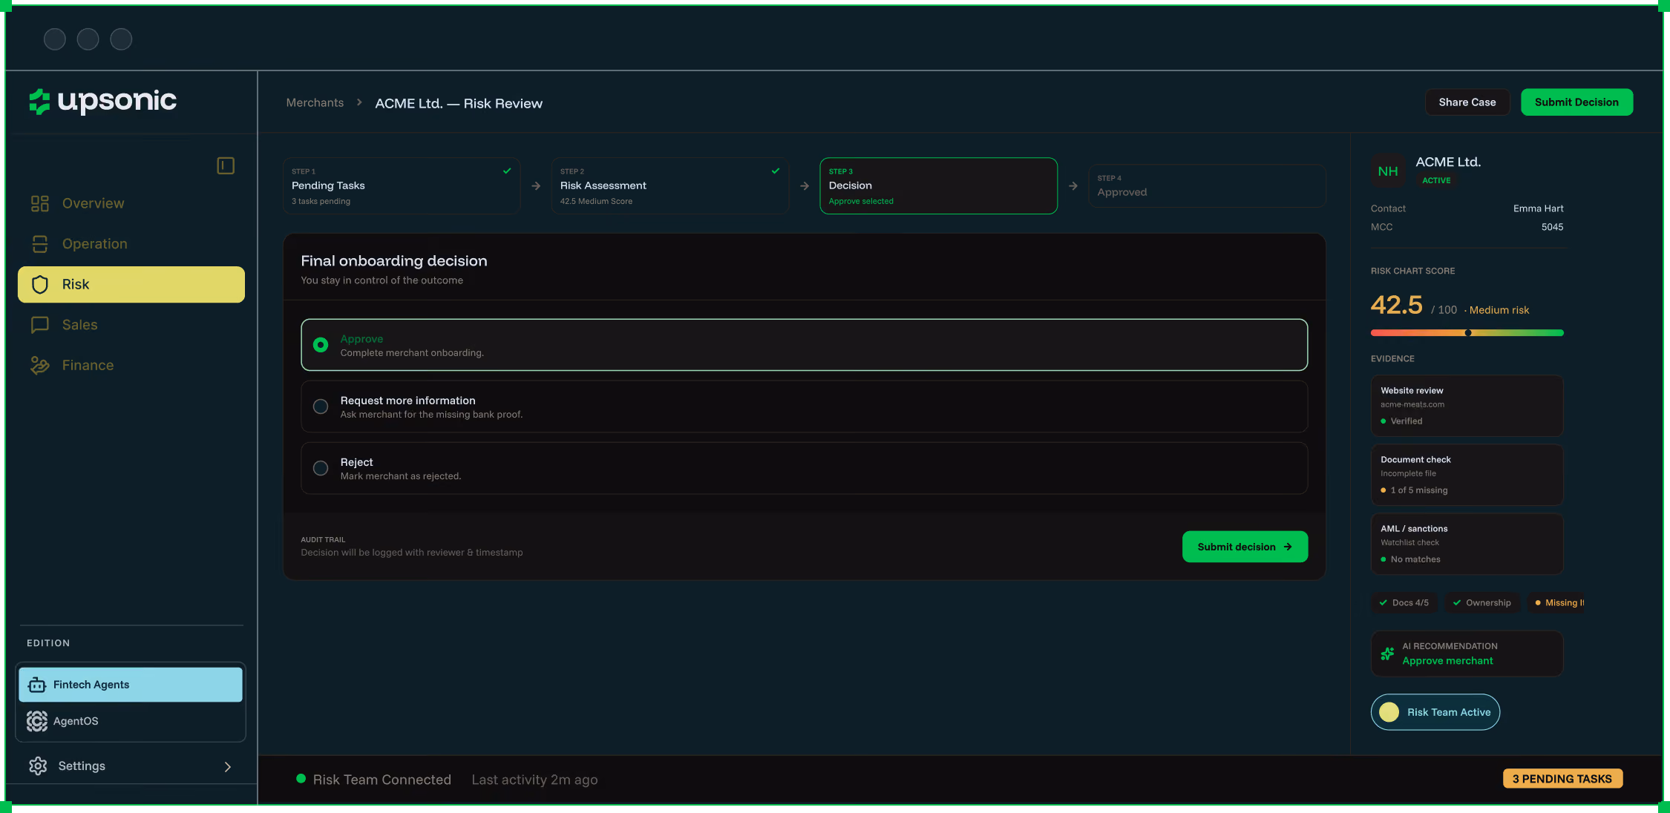Switch to Fintech Agents edition
1670x813 pixels.
point(131,685)
